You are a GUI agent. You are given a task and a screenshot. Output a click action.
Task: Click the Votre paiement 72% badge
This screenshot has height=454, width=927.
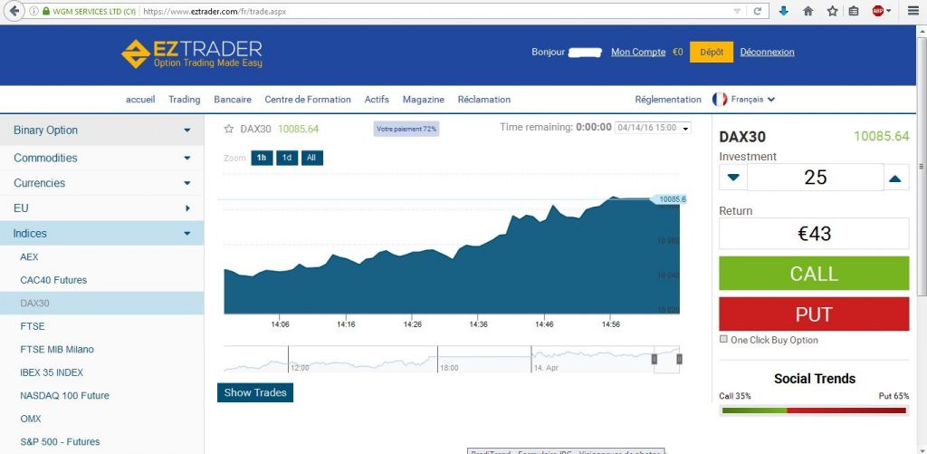coord(406,129)
